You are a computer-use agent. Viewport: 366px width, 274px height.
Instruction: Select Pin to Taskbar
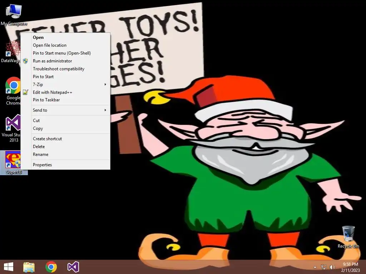click(65, 100)
